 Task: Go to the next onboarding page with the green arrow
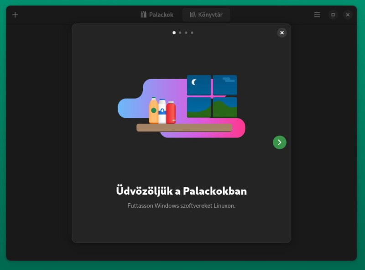coord(280,143)
